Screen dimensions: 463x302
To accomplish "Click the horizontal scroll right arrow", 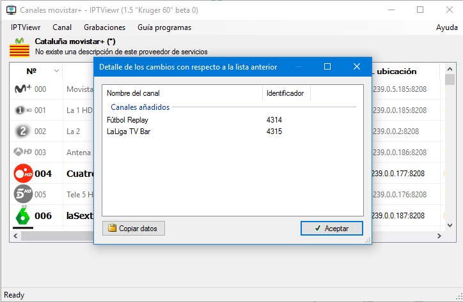I will tap(439, 236).
